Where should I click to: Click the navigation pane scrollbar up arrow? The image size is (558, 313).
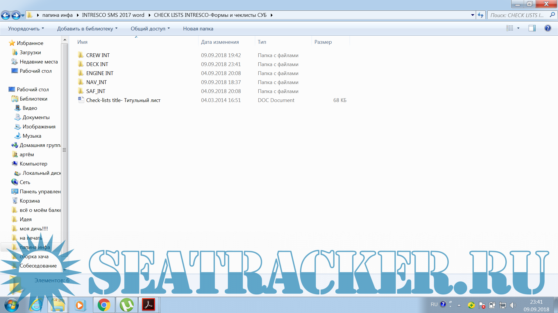pos(65,40)
